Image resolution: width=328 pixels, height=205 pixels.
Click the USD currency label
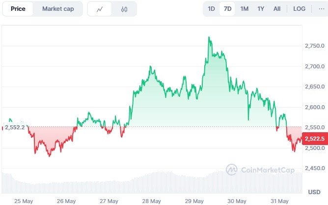pos(314,192)
